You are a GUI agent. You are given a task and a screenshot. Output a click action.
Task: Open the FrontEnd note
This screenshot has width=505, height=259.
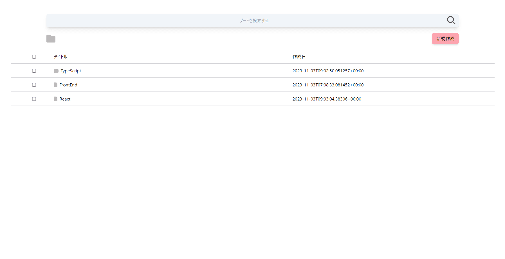point(68,85)
